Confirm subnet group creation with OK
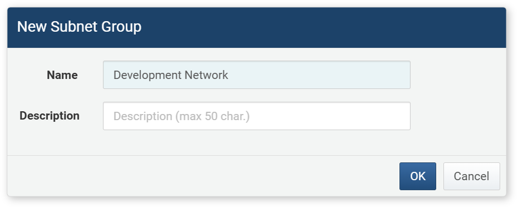 [x=418, y=176]
